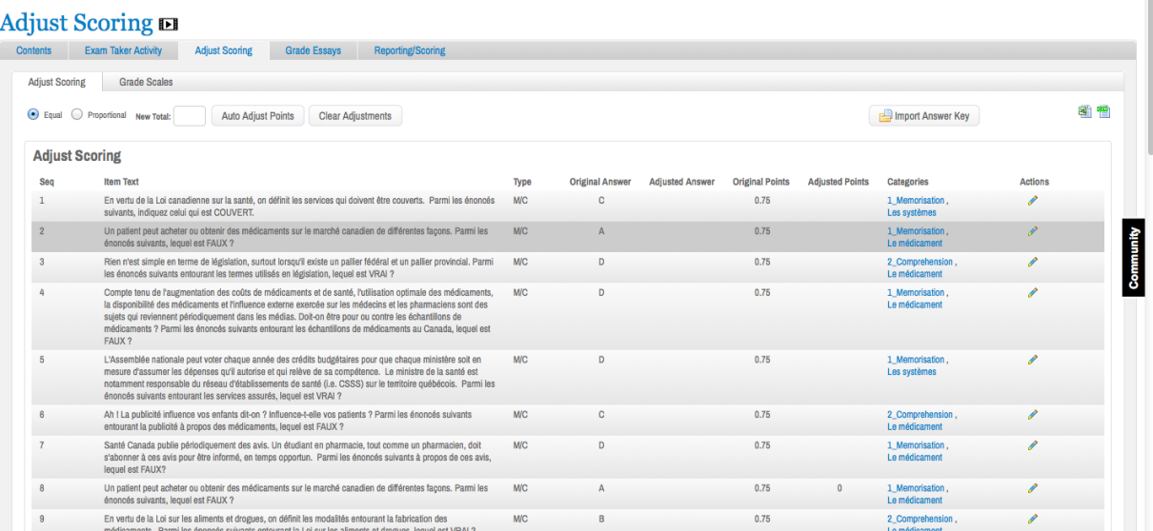The width and height of the screenshot is (1153, 531).
Task: Export scoring as CSV icon
Action: (1103, 112)
